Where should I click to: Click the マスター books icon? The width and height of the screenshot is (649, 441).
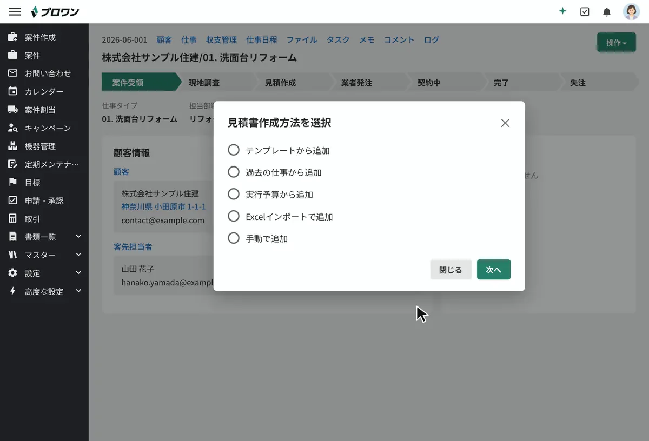coord(12,255)
